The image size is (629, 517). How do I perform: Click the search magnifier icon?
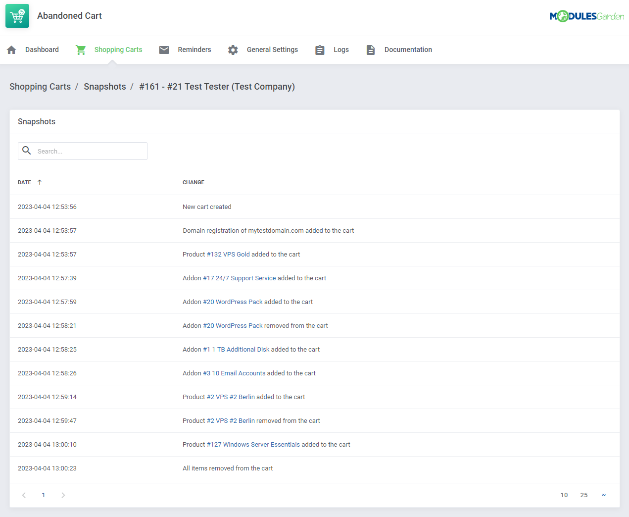[27, 151]
